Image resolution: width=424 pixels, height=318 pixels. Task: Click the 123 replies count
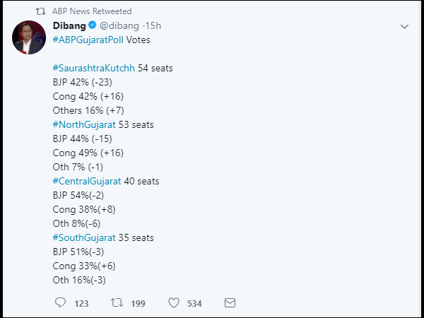coord(81,304)
